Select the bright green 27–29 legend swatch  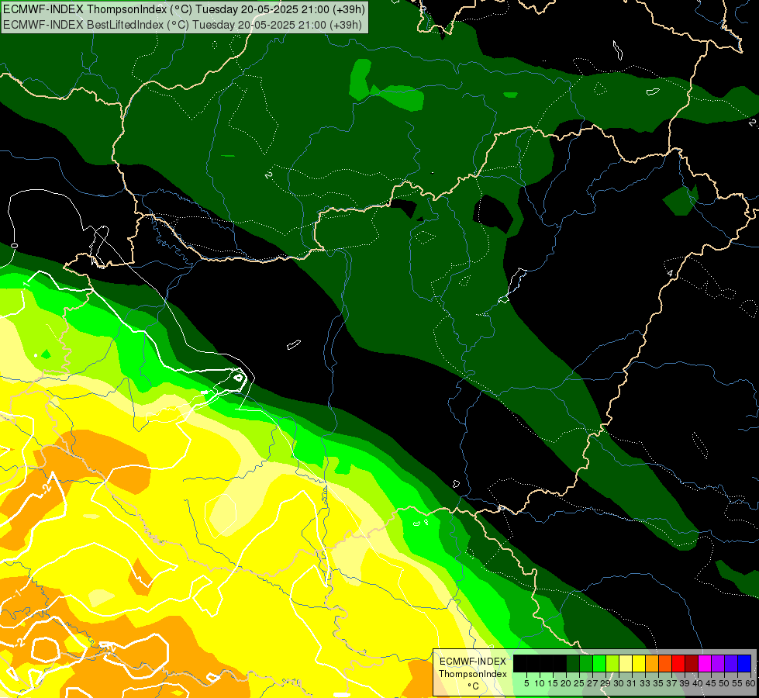(x=599, y=663)
